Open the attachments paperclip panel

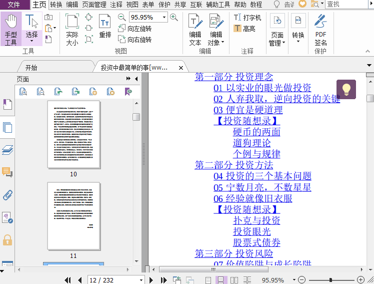(x=7, y=195)
